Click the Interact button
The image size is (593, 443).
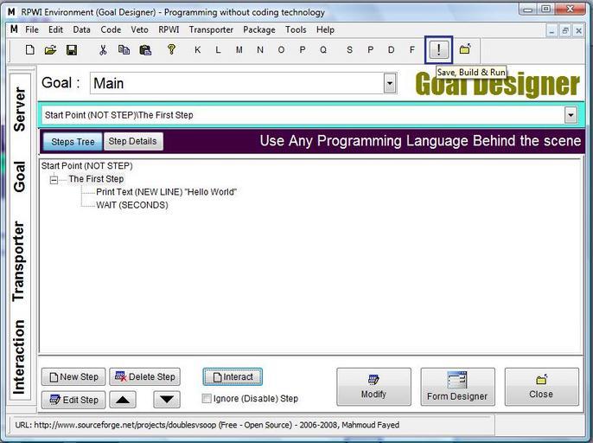[x=233, y=376]
